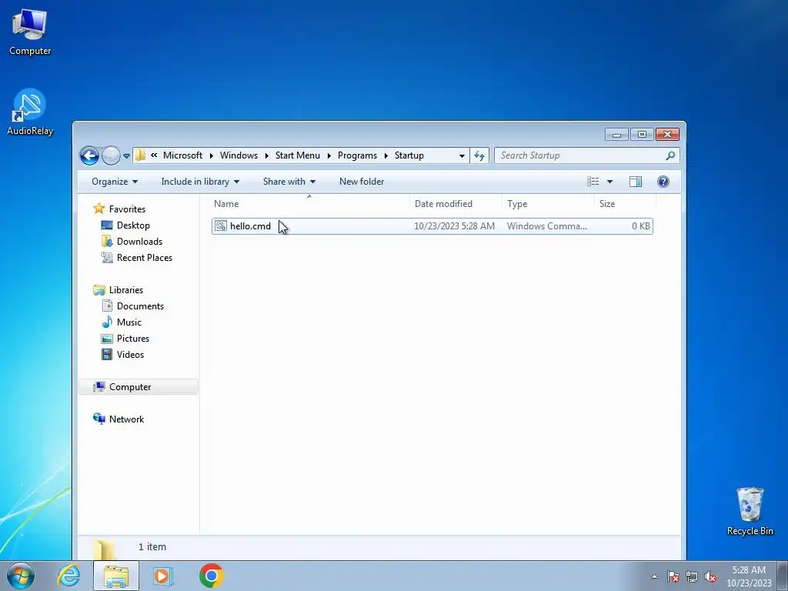788x591 pixels.
Task: Open the taskbar clock showing 5:28 AM
Action: coord(749,576)
